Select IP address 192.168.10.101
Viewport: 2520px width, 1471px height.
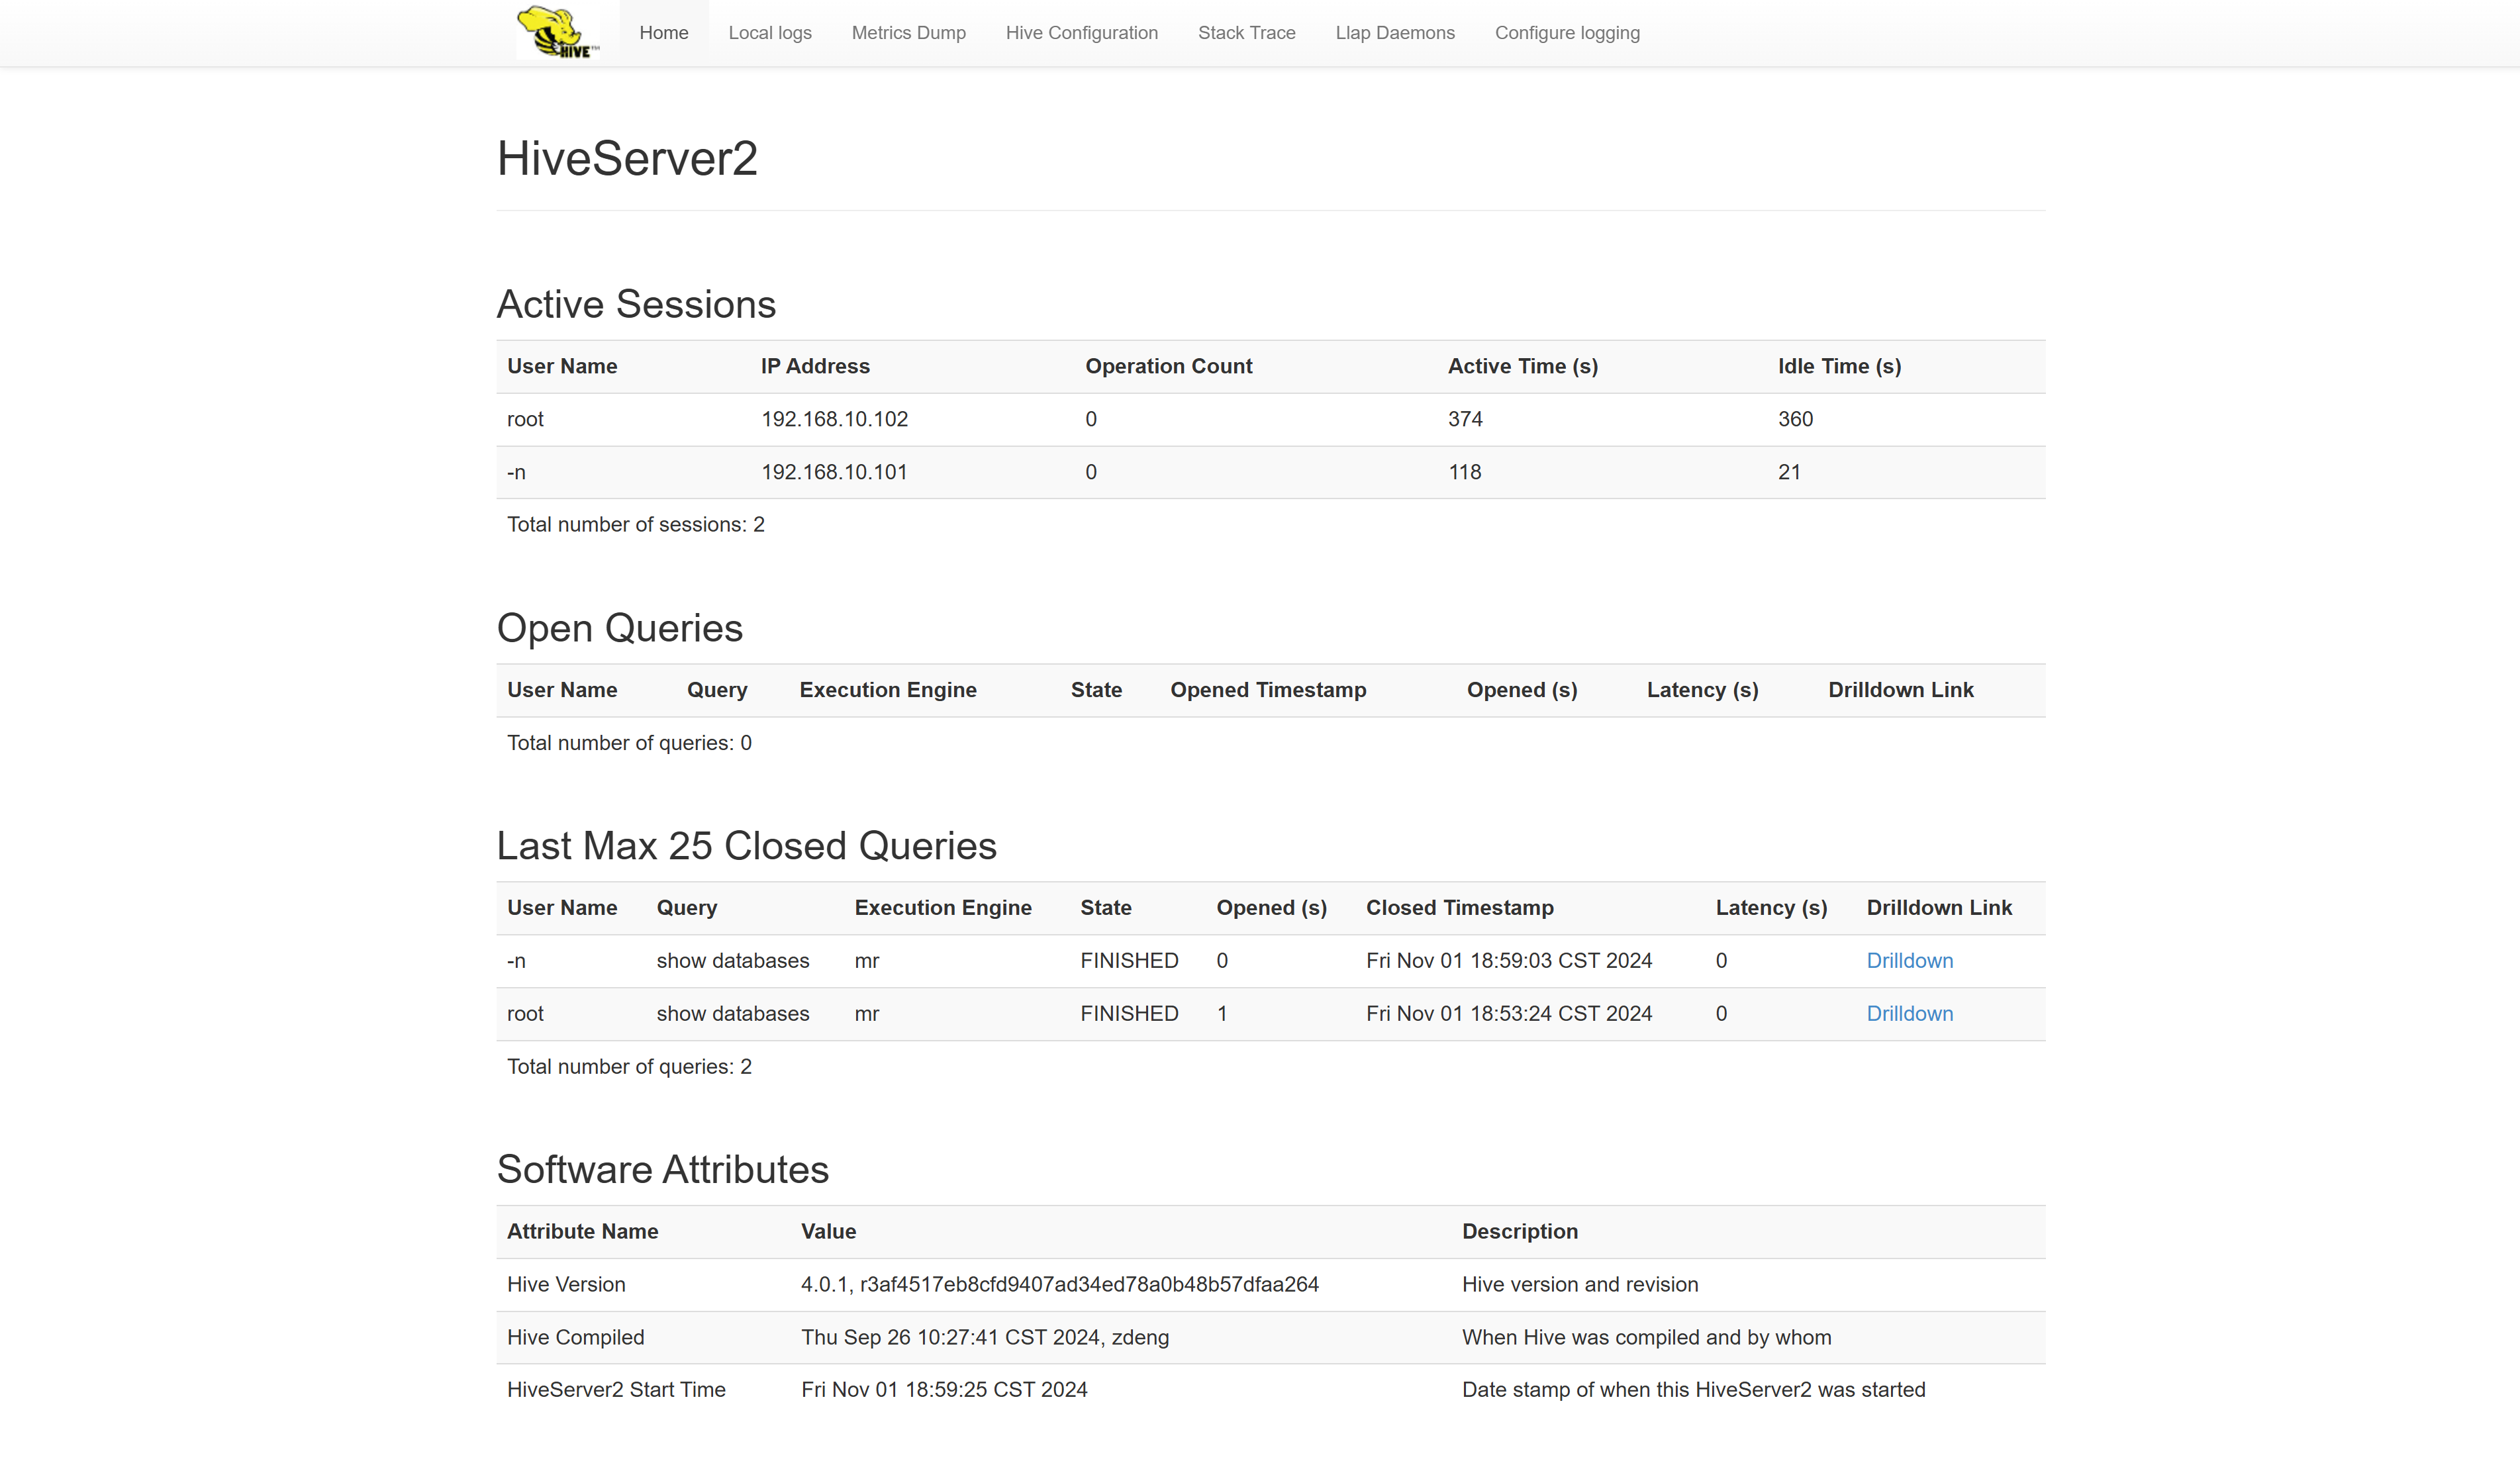(835, 473)
